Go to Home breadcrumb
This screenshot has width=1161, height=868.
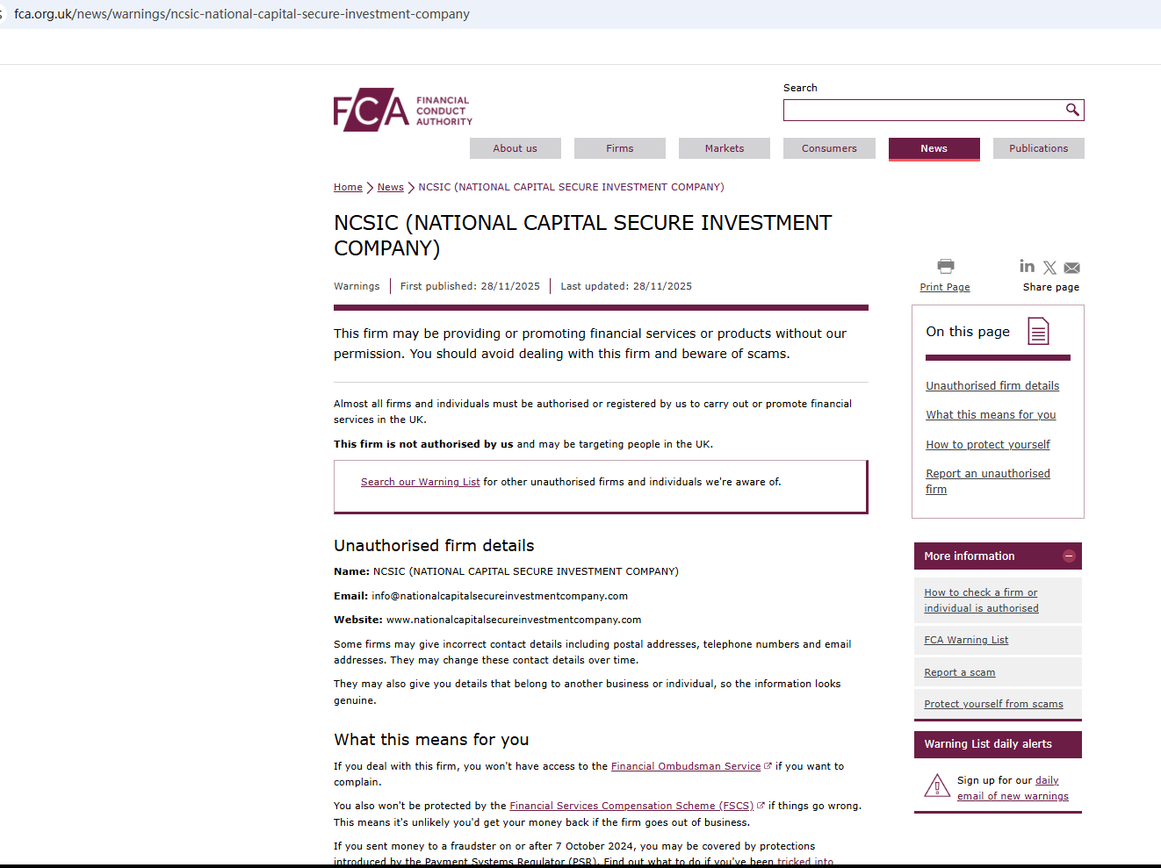tap(348, 187)
